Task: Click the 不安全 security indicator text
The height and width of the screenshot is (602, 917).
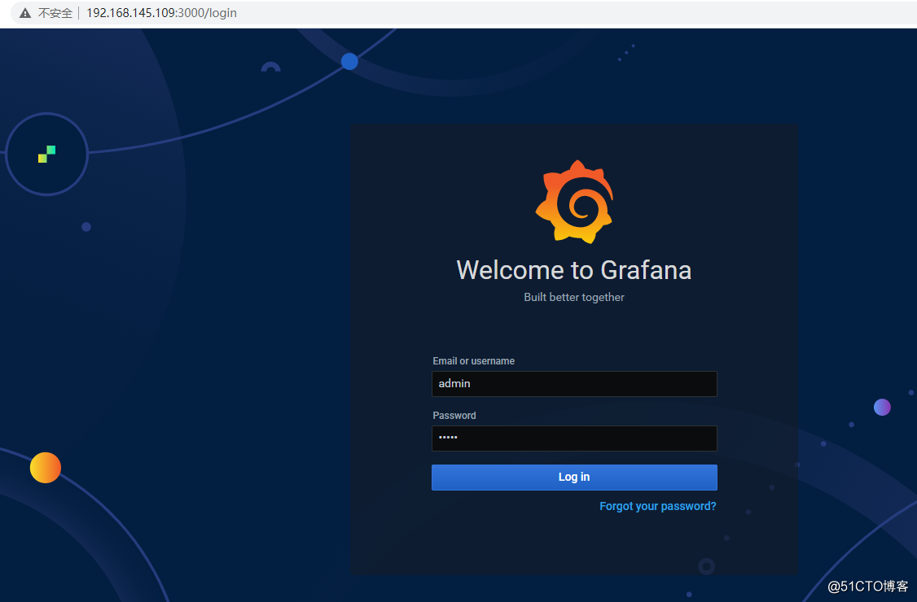Action: click(55, 13)
